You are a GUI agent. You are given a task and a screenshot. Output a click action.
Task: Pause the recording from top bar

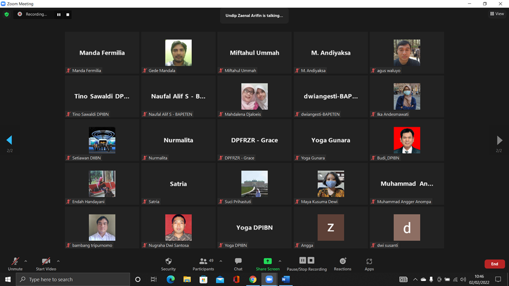click(58, 15)
